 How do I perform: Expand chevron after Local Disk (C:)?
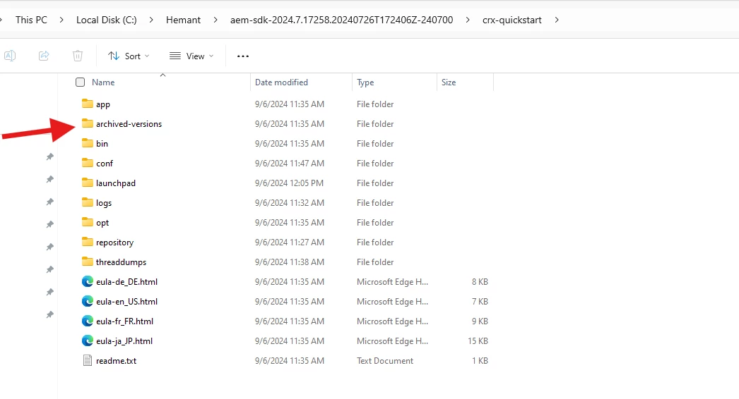pyautogui.click(x=151, y=20)
